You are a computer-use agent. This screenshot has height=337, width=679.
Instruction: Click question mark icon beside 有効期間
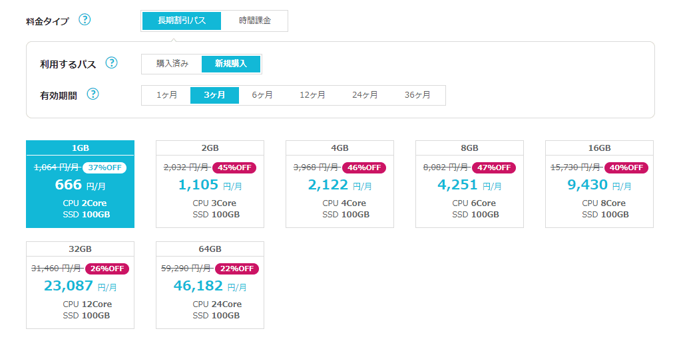[x=93, y=94]
